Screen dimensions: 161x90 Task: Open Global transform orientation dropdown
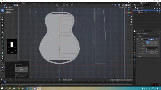(59, 5)
